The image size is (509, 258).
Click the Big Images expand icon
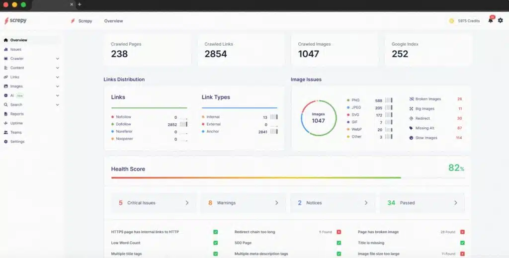(x=411, y=109)
